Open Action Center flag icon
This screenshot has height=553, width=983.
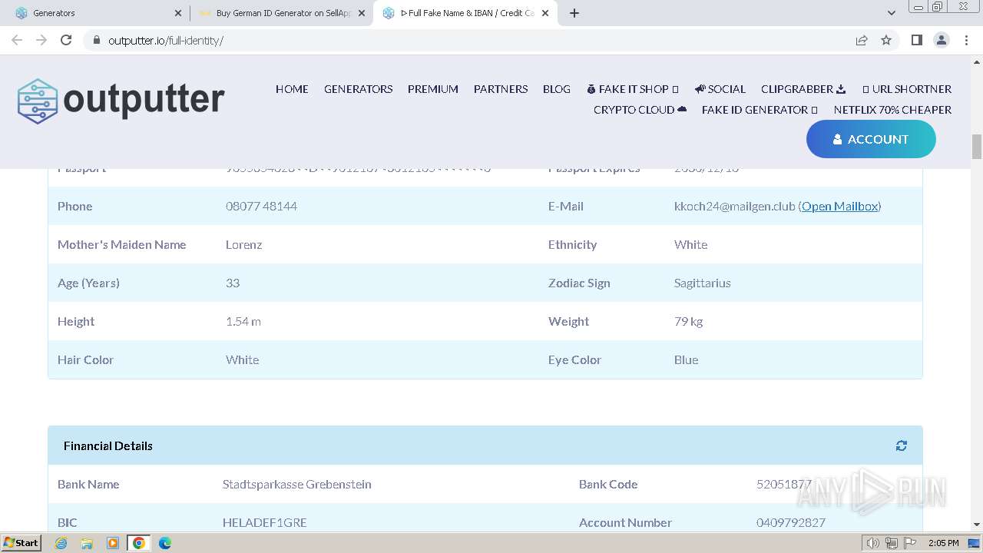pos(910,543)
